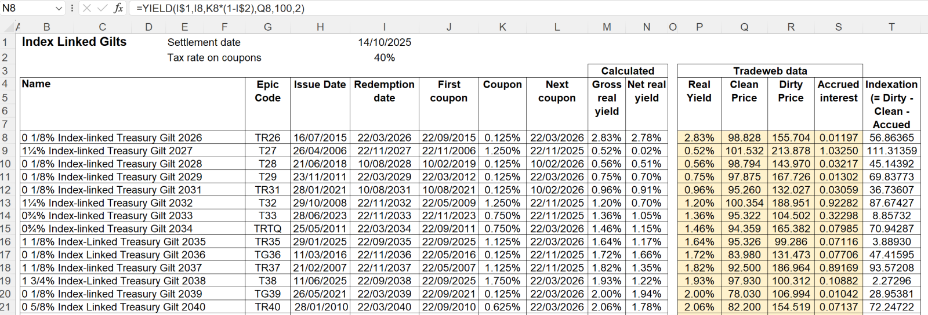Open the Name Box dropdown arrow
This screenshot has height=315, width=928.
coord(59,8)
